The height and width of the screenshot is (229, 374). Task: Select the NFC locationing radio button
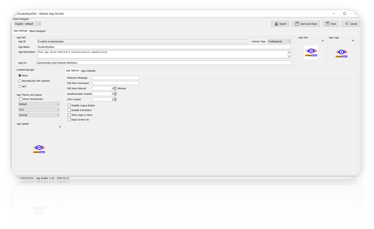[x=20, y=86]
